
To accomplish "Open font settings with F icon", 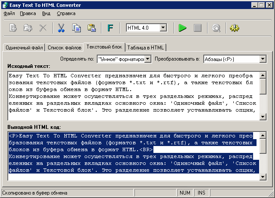I will point(110,28).
